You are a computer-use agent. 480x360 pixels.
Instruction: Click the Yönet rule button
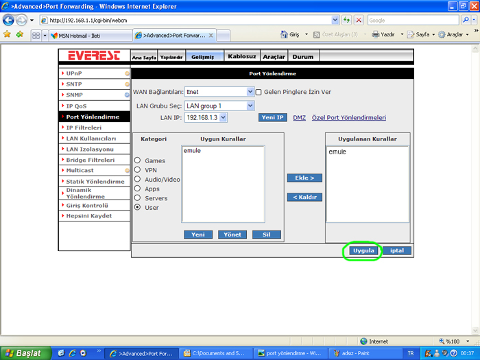[x=232, y=235]
